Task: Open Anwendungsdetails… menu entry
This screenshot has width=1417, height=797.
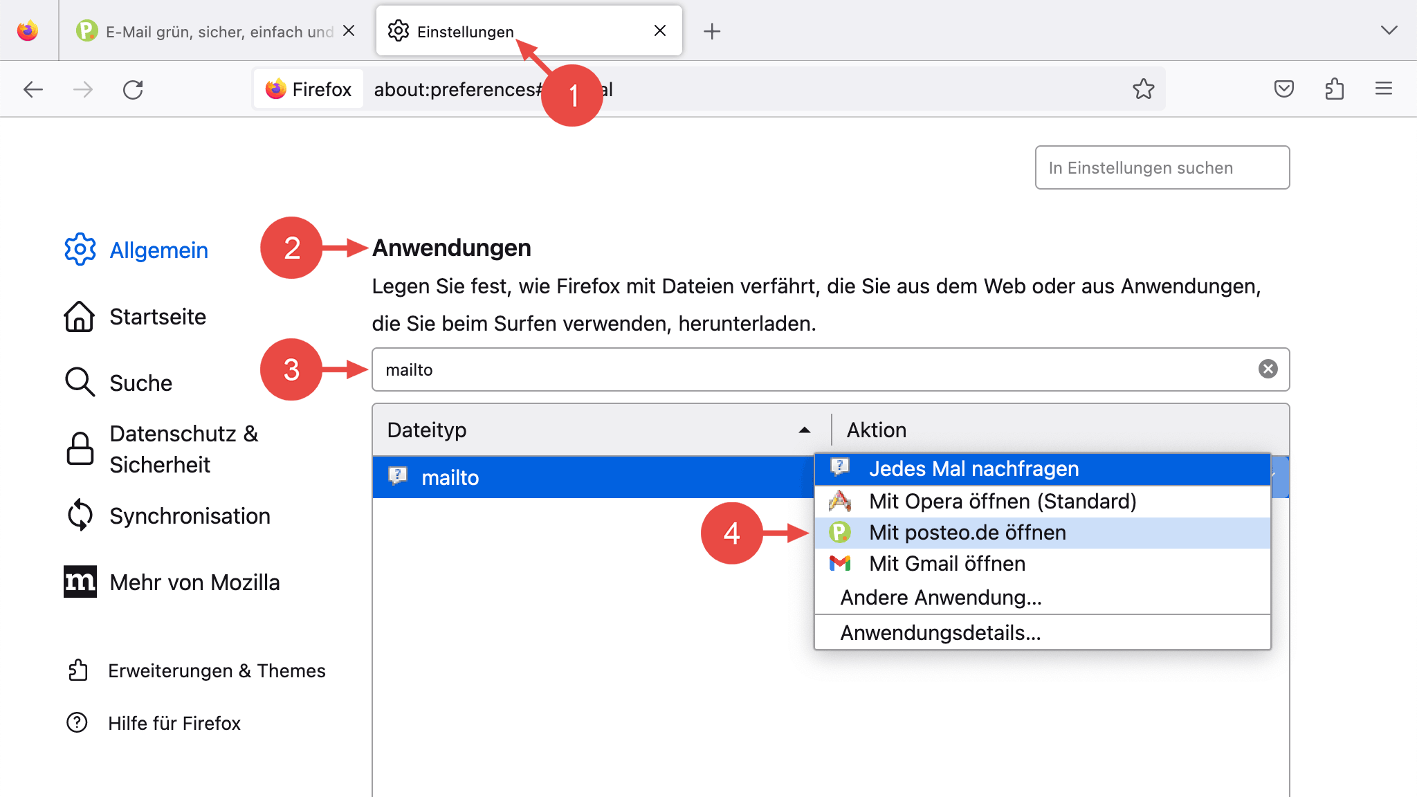Action: pos(940,633)
